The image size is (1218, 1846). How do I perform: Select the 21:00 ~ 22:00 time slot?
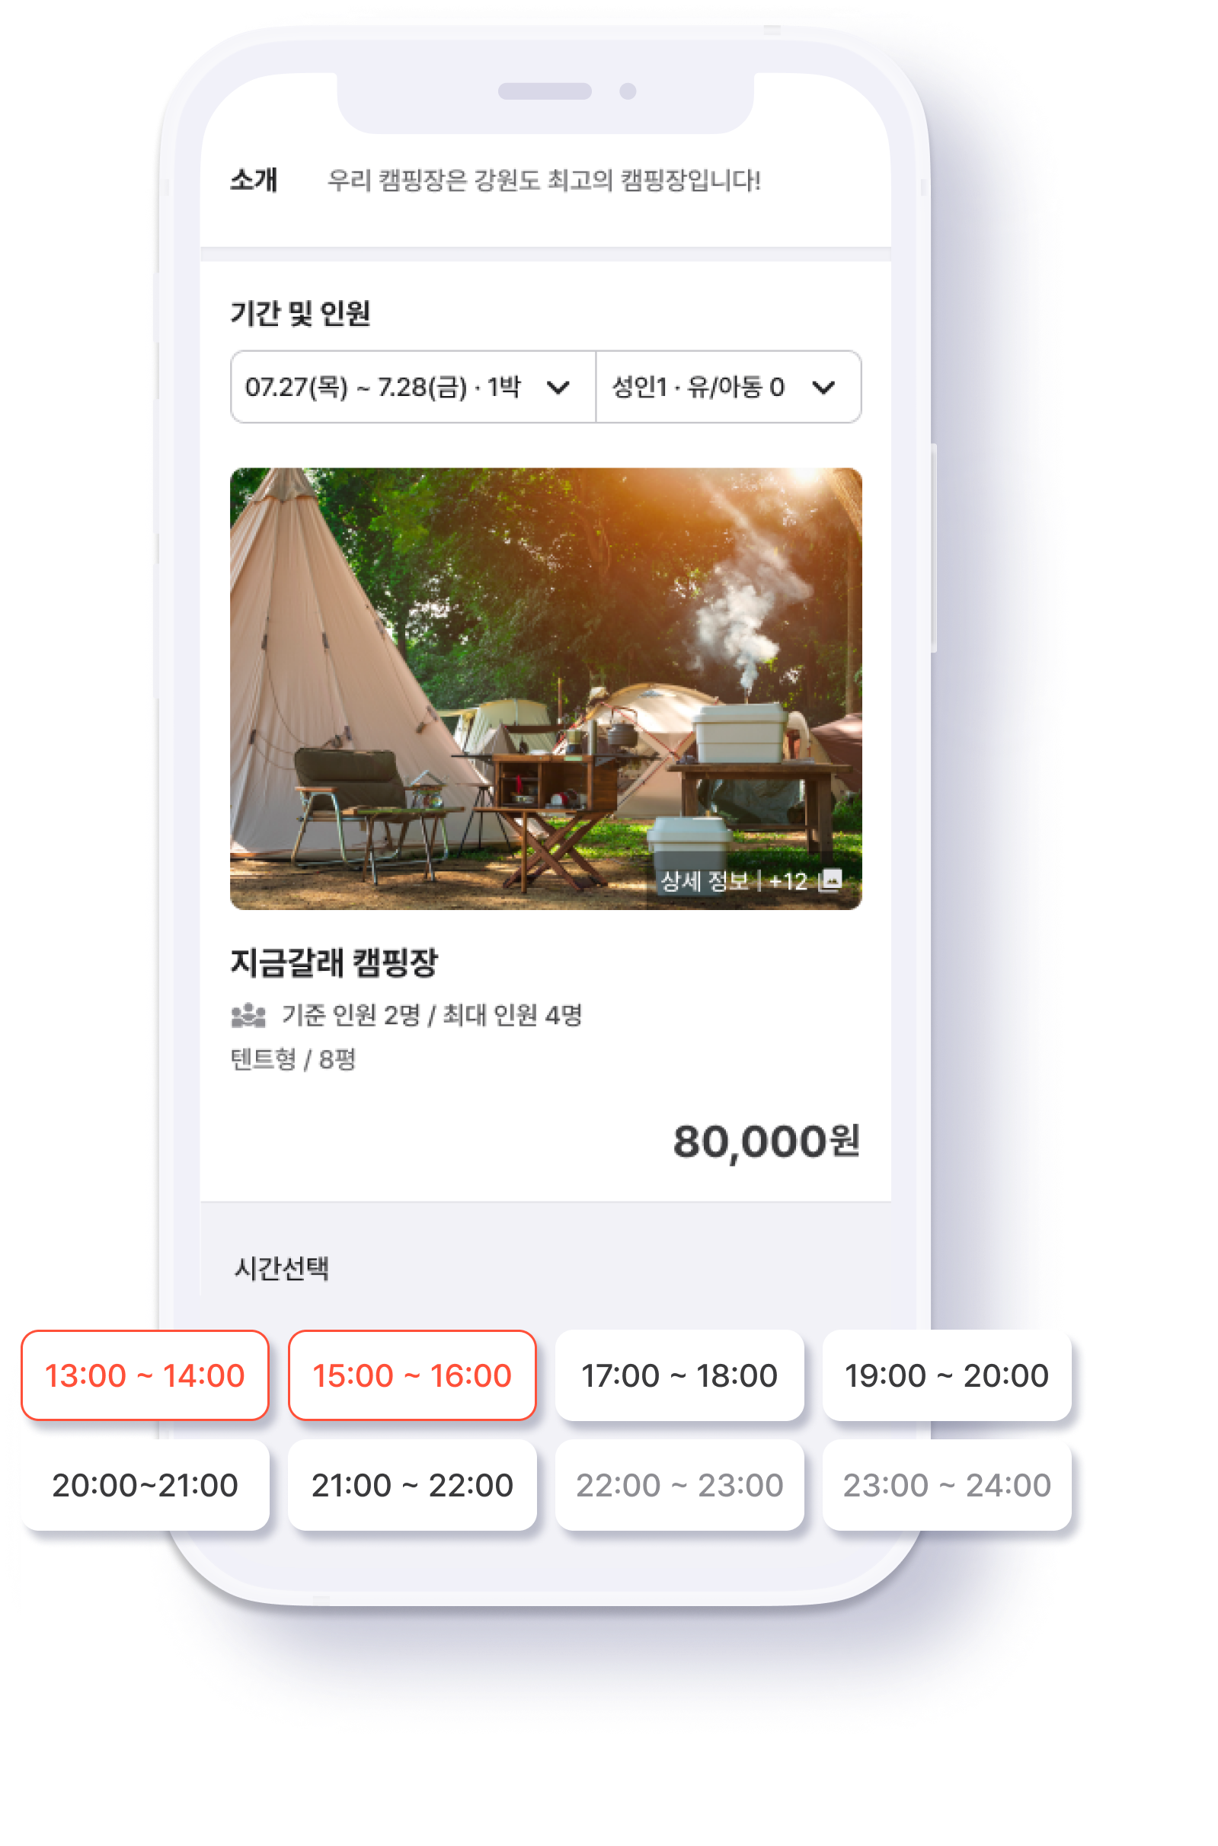tap(412, 1484)
